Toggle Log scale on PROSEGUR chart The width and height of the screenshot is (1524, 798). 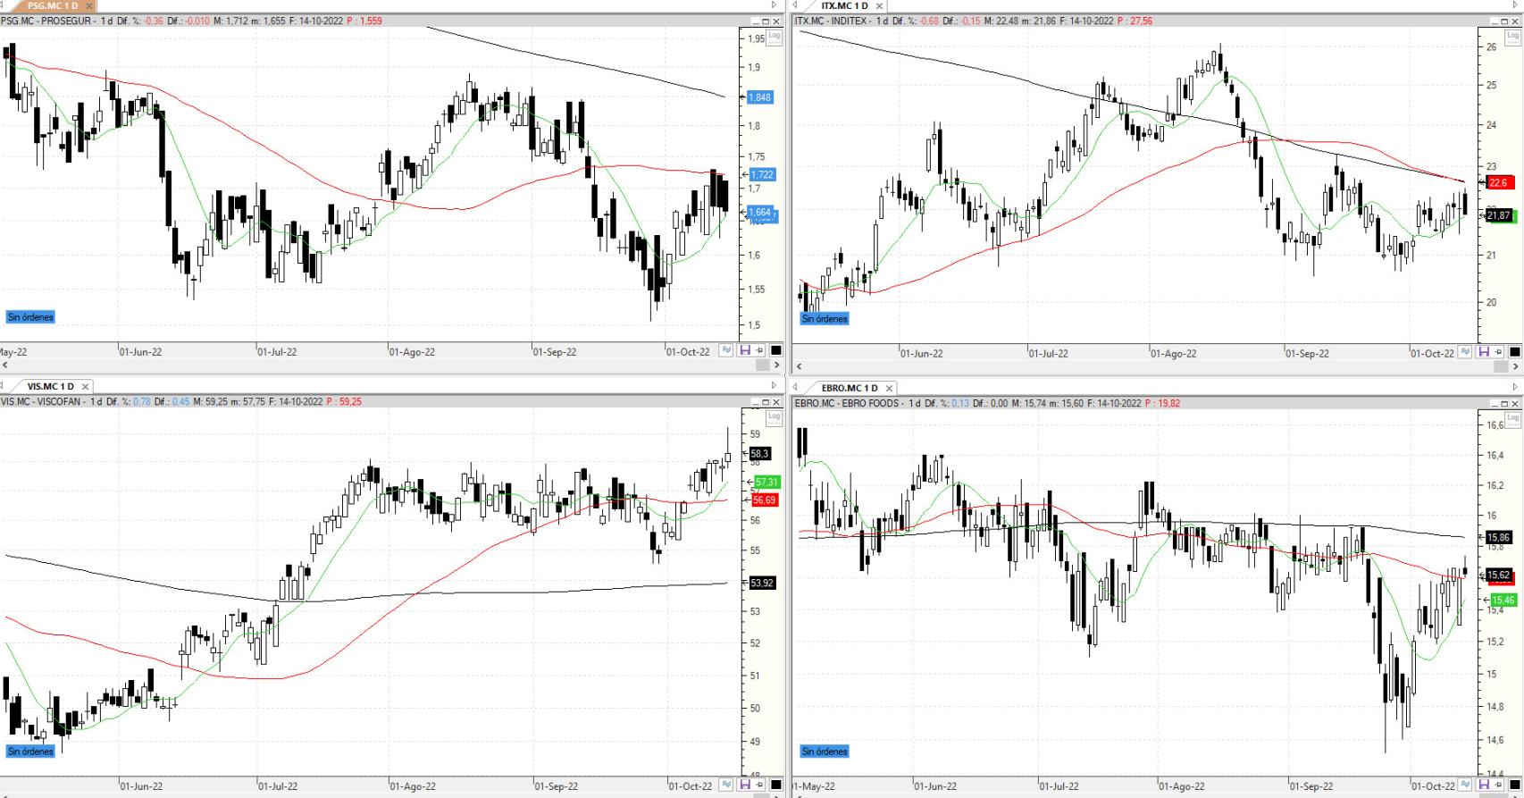[774, 36]
